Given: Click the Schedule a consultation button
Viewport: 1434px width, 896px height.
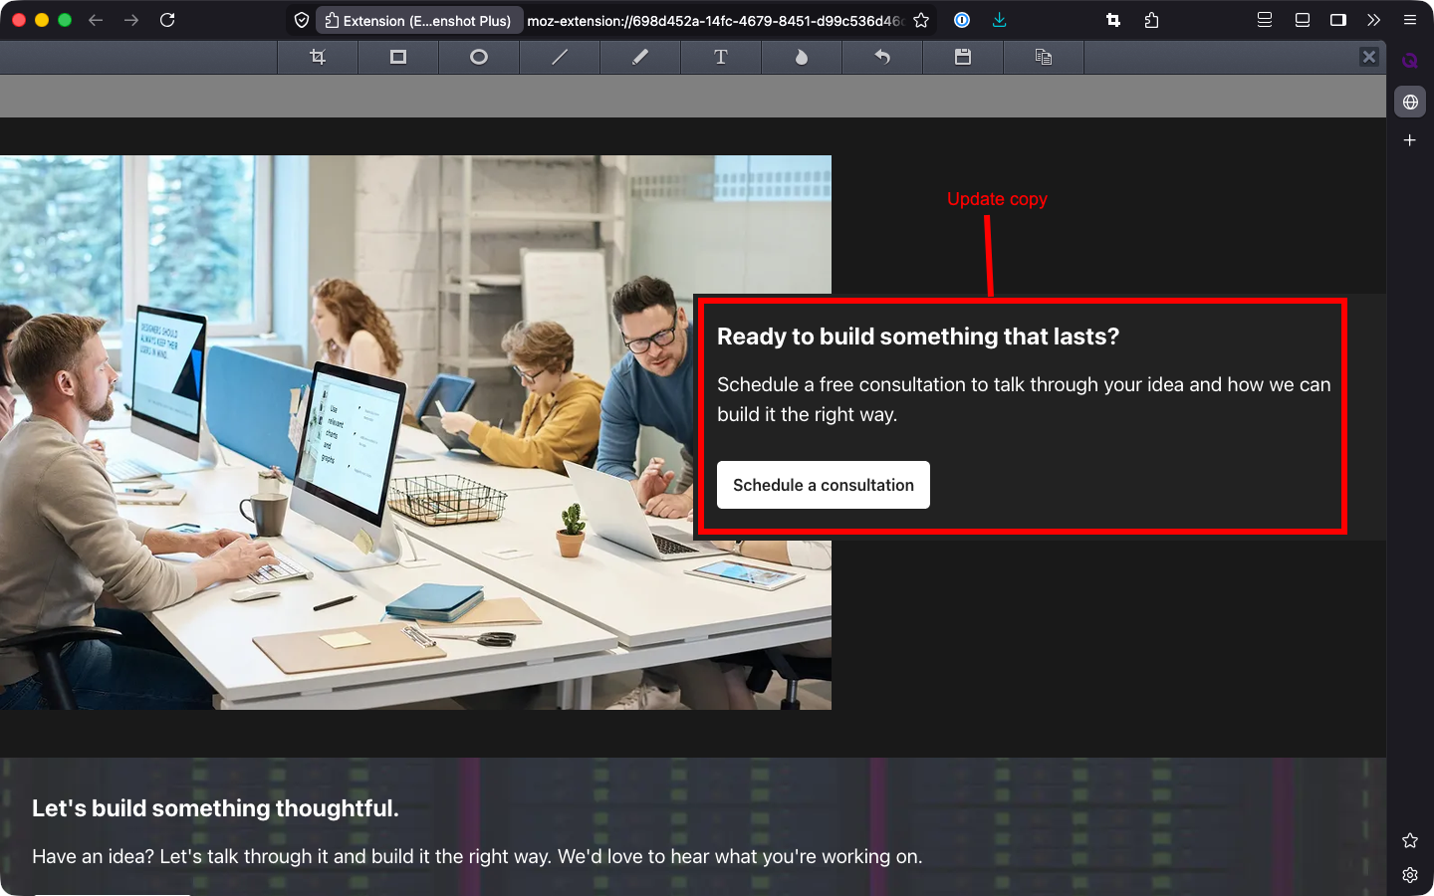Looking at the screenshot, I should pyautogui.click(x=824, y=485).
